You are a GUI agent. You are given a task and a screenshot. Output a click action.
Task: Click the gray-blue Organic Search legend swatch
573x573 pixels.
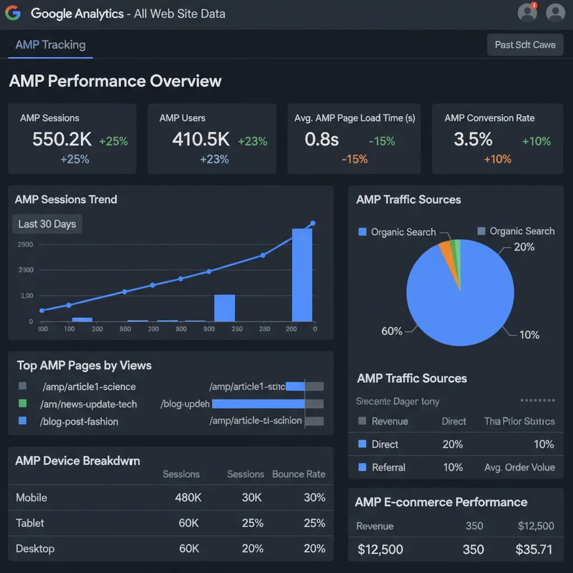[481, 231]
